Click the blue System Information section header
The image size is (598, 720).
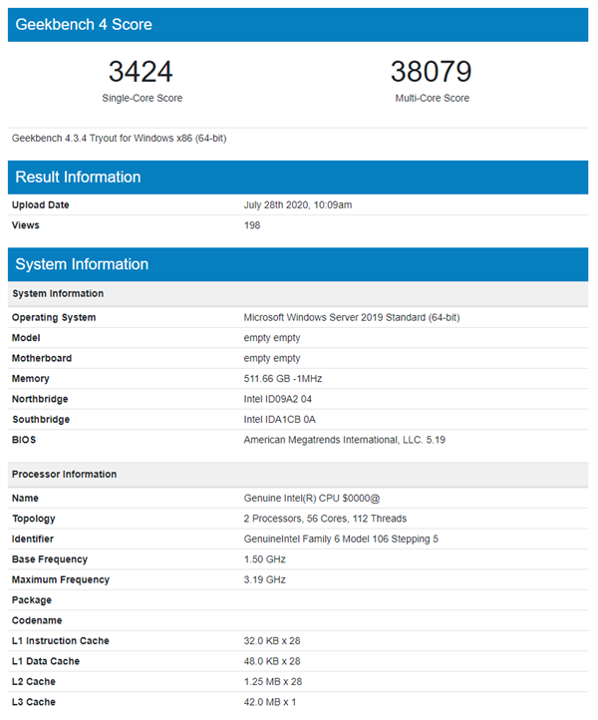(x=82, y=264)
